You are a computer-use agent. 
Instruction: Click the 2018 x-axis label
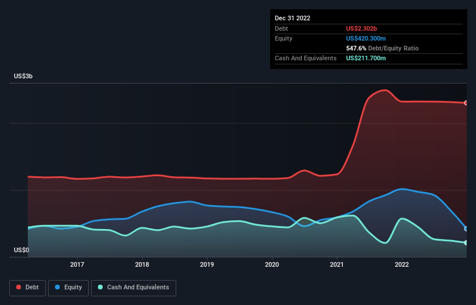click(142, 264)
